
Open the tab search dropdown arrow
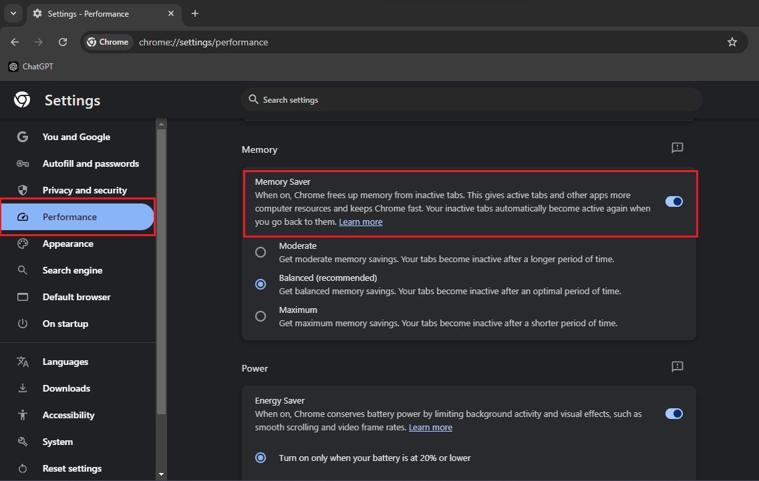[13, 13]
